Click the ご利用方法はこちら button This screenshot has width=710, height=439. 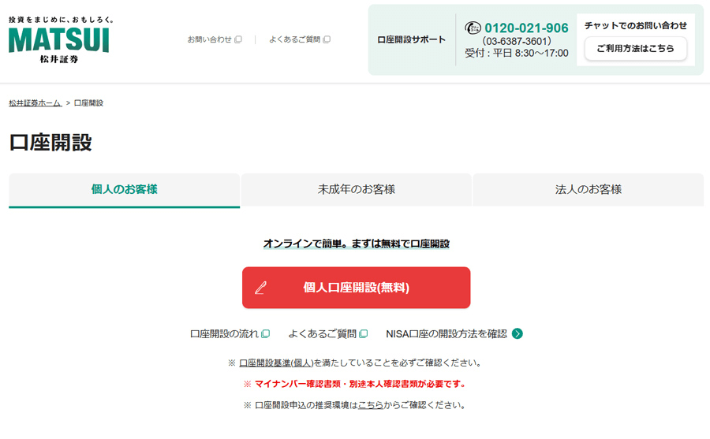point(635,48)
